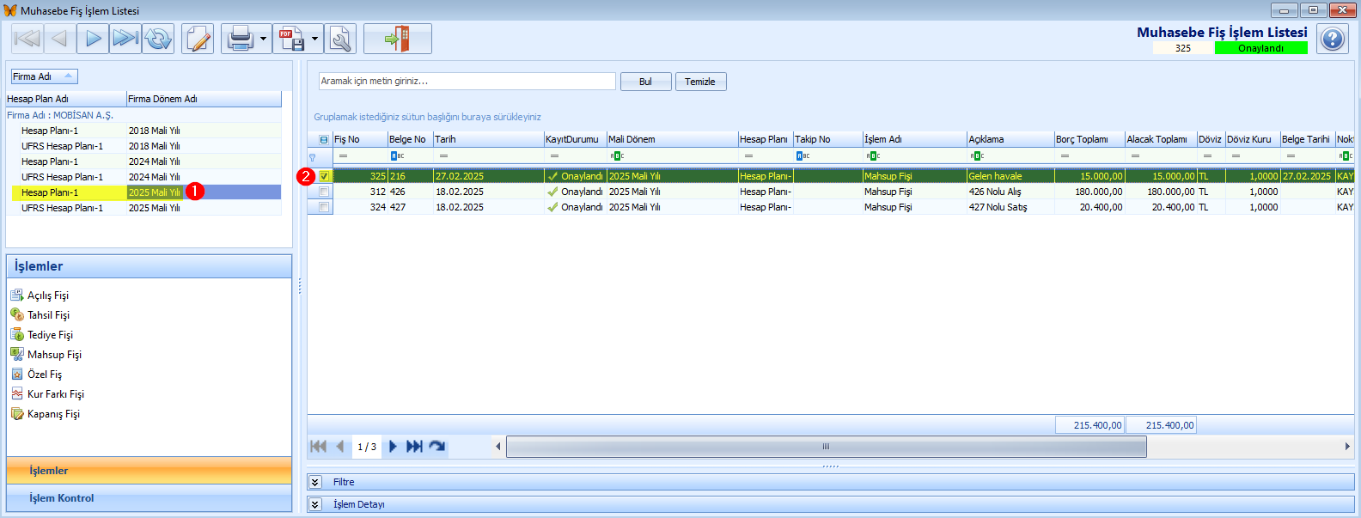Click the refresh icon in the toolbar
The height and width of the screenshot is (518, 1361).
(x=158, y=39)
